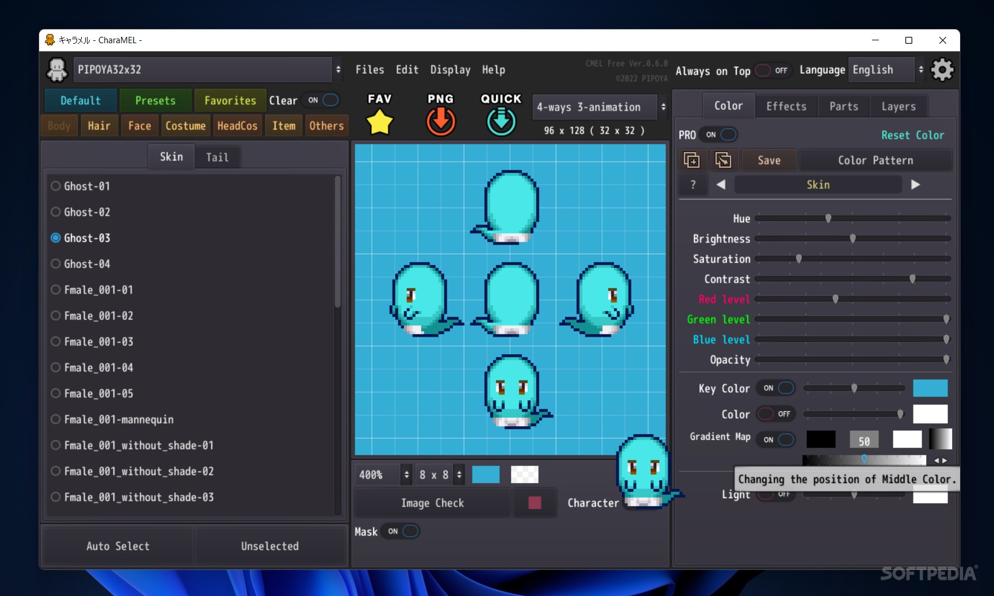Toggle Always on Top switch

click(772, 70)
